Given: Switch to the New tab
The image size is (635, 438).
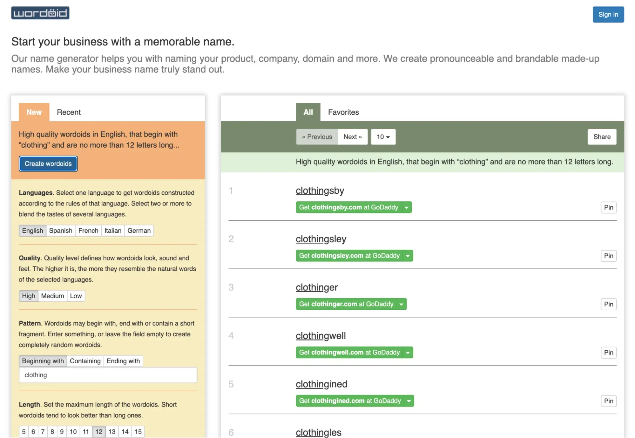Looking at the screenshot, I should point(34,112).
